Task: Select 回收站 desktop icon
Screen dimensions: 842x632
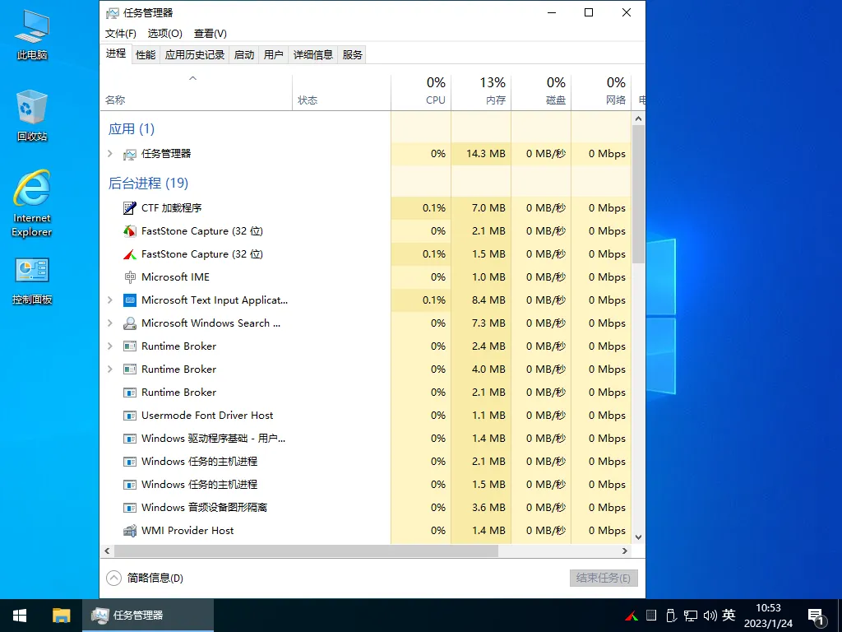Action: click(32, 115)
